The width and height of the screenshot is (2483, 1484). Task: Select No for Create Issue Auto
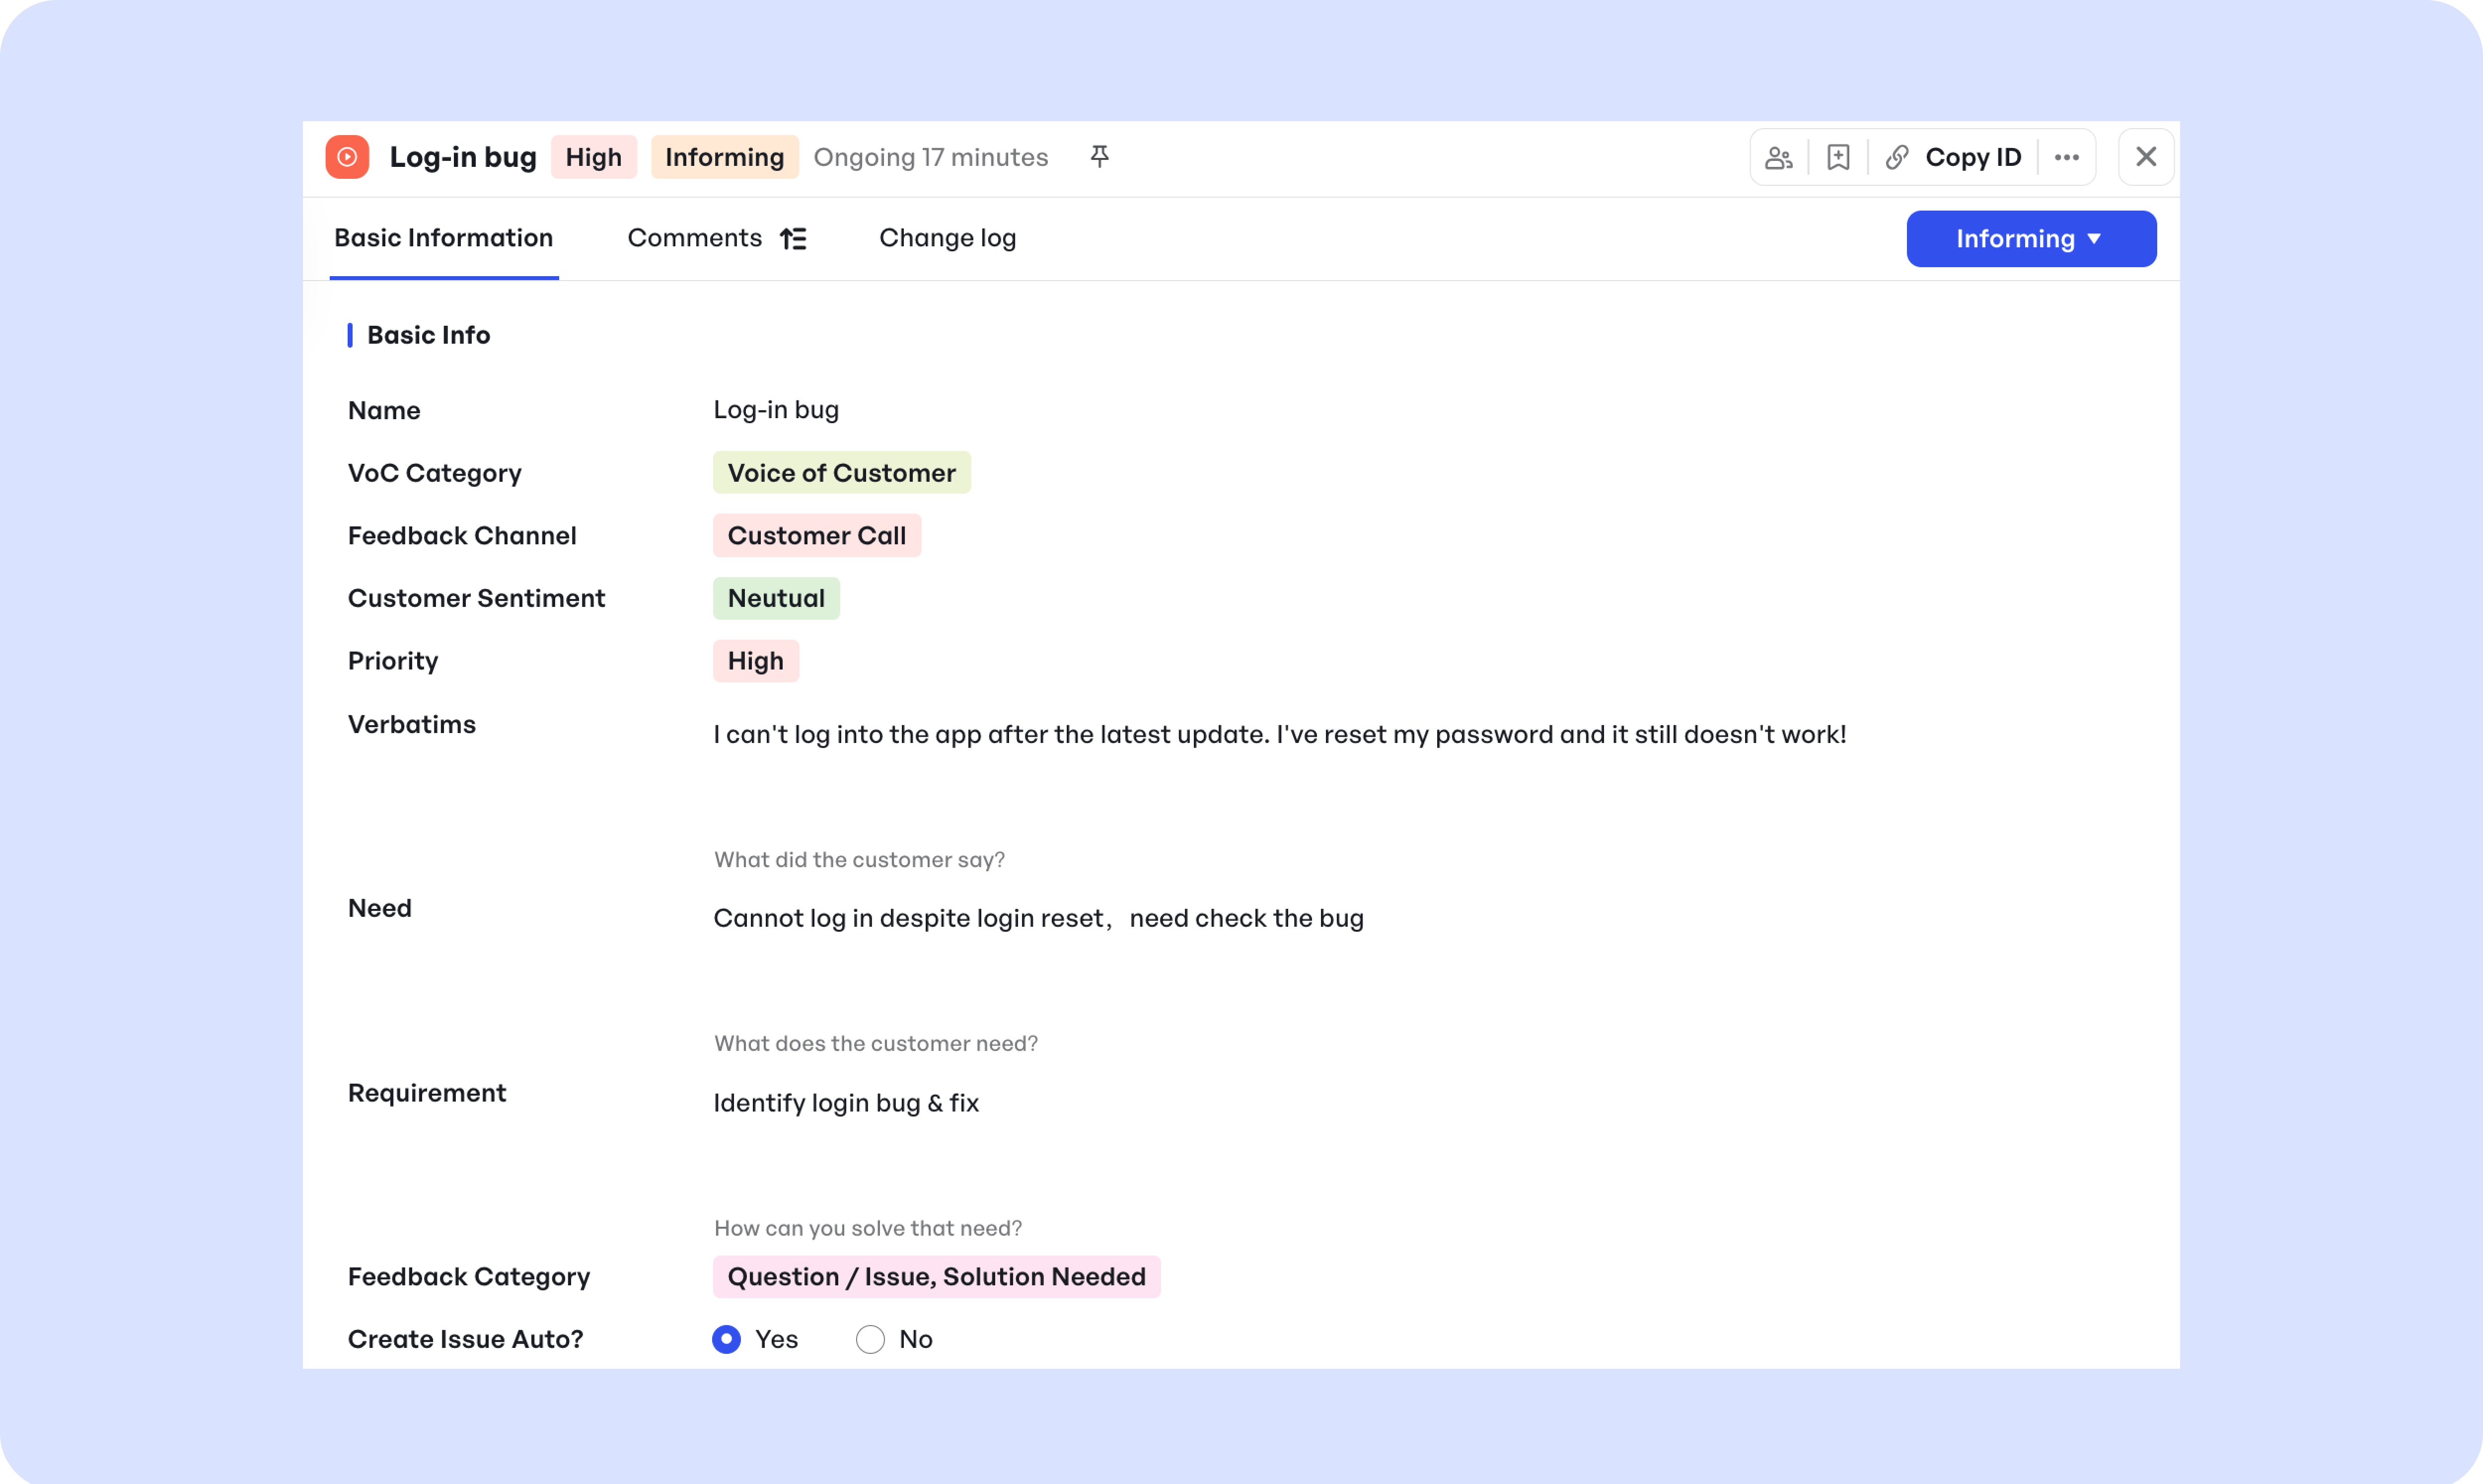(x=871, y=1339)
